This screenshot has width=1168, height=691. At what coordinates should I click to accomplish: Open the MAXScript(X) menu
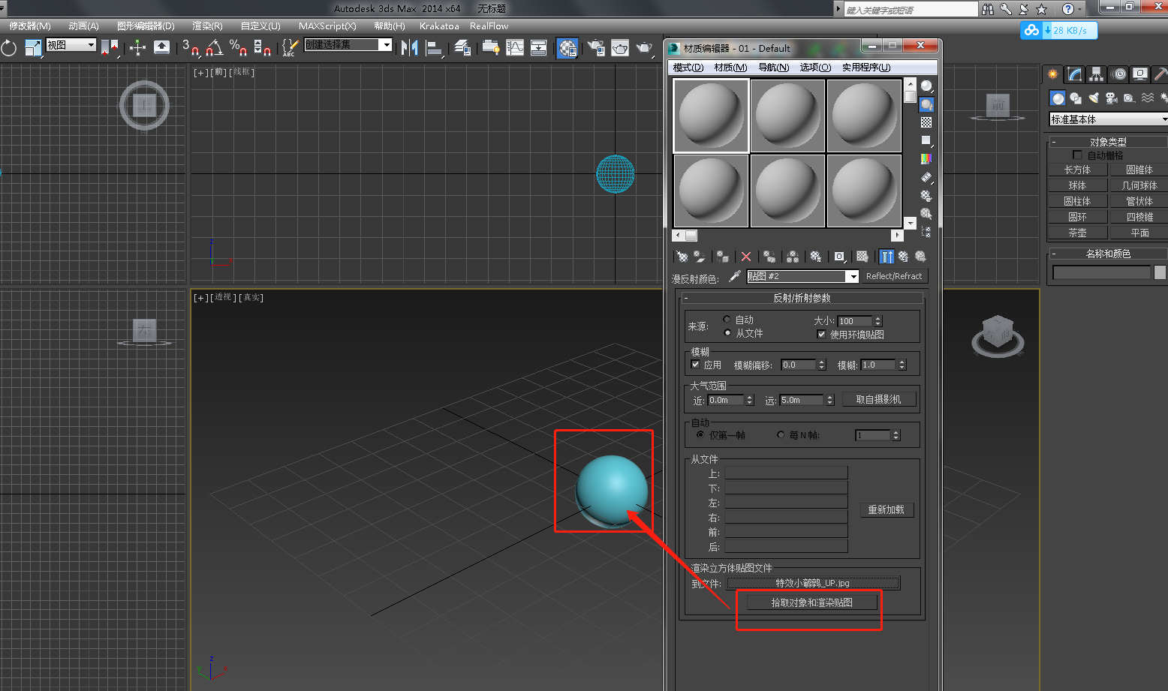click(x=327, y=26)
